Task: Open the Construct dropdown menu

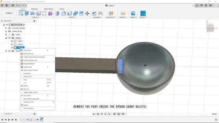Action: click(111, 17)
